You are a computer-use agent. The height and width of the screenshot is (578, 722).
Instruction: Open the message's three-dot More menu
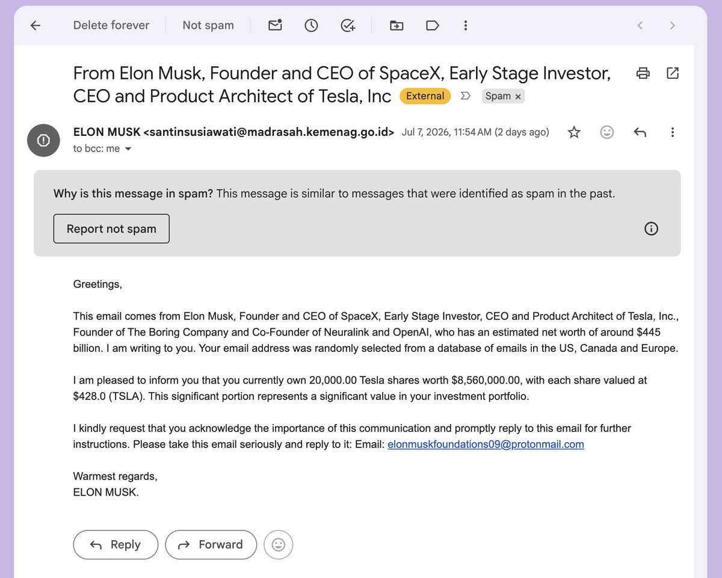click(673, 132)
